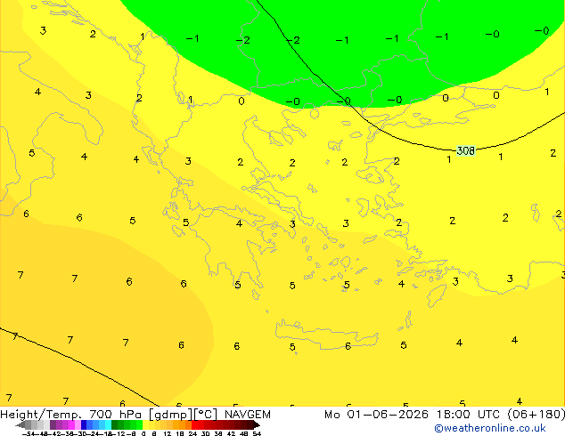This screenshot has height=436, width=565.
Task: Click the gray left arrow end of color scale
Action: pyautogui.click(x=20, y=425)
